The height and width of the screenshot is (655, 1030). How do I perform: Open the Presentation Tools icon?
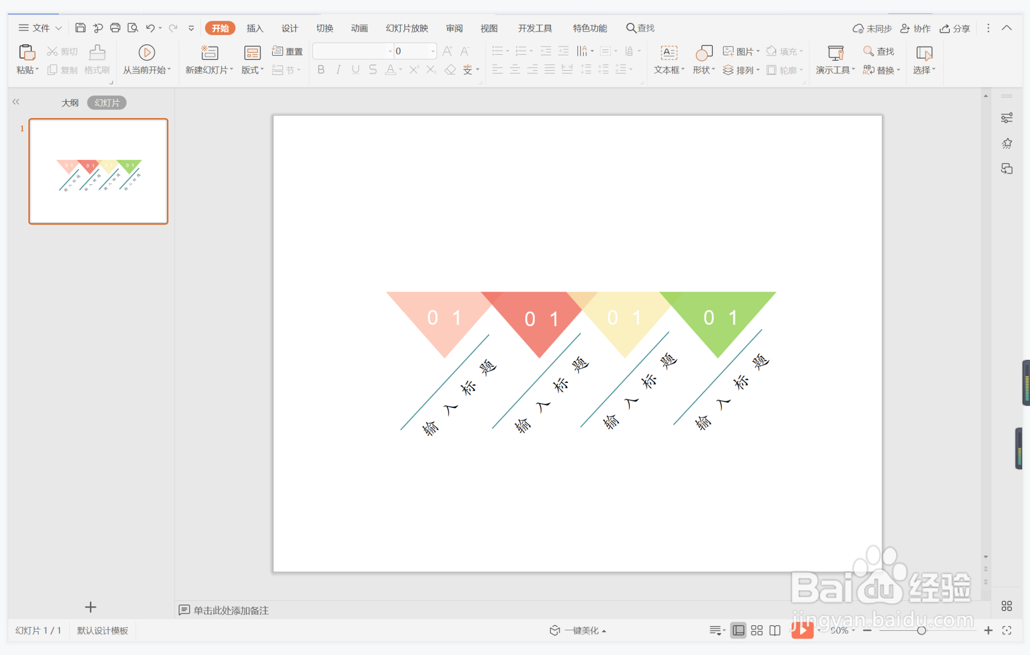pos(835,53)
